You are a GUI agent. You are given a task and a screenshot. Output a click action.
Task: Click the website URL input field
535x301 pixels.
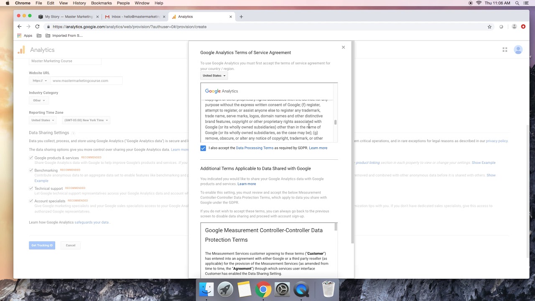point(86,81)
